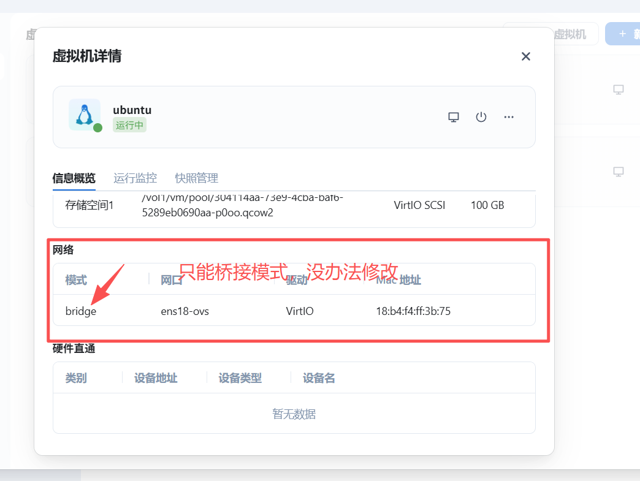Open the three-dot more actions menu

509,117
